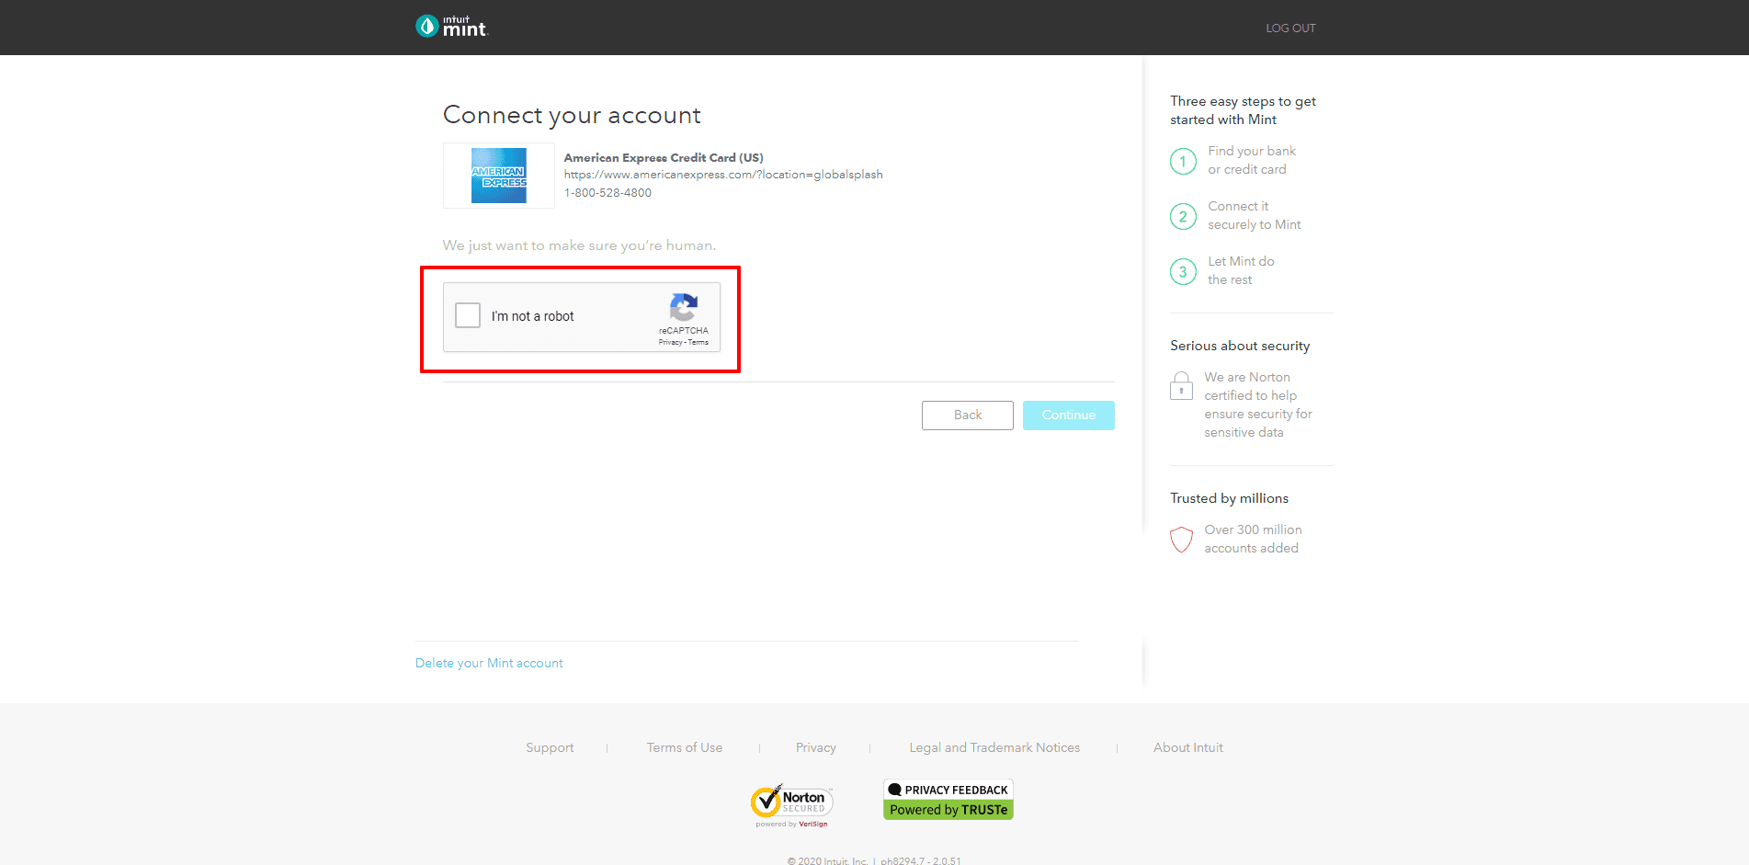
Task: Click Serious about security heading
Action: click(x=1240, y=346)
